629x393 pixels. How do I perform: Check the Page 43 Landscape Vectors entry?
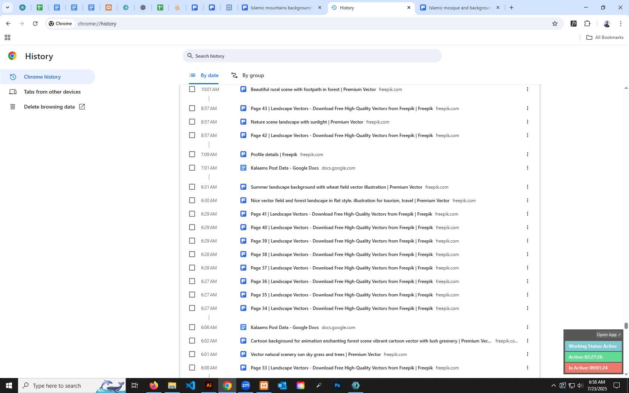[192, 108]
